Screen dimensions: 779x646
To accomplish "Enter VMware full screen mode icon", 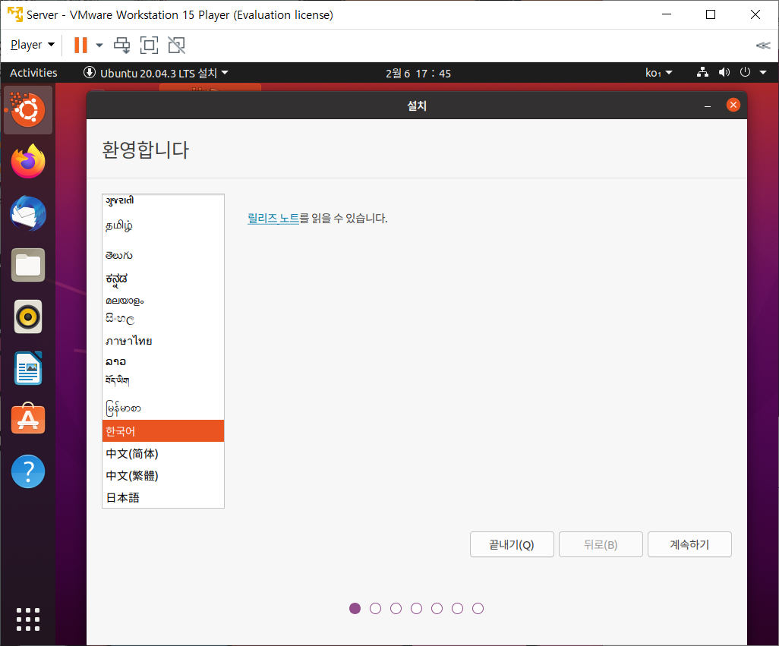I will pyautogui.click(x=149, y=46).
